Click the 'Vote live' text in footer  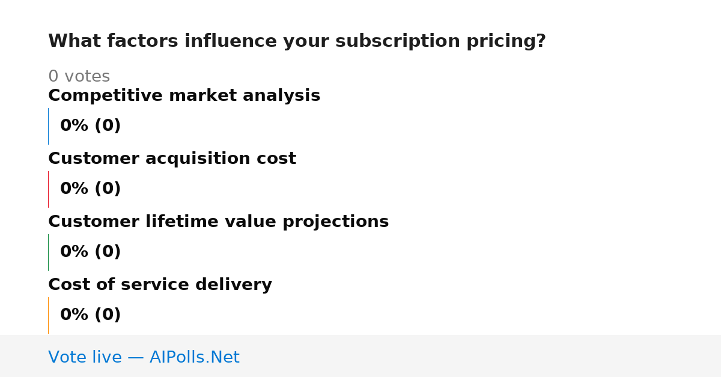click(x=85, y=358)
